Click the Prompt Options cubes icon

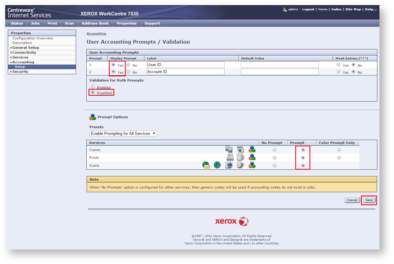[93, 117]
